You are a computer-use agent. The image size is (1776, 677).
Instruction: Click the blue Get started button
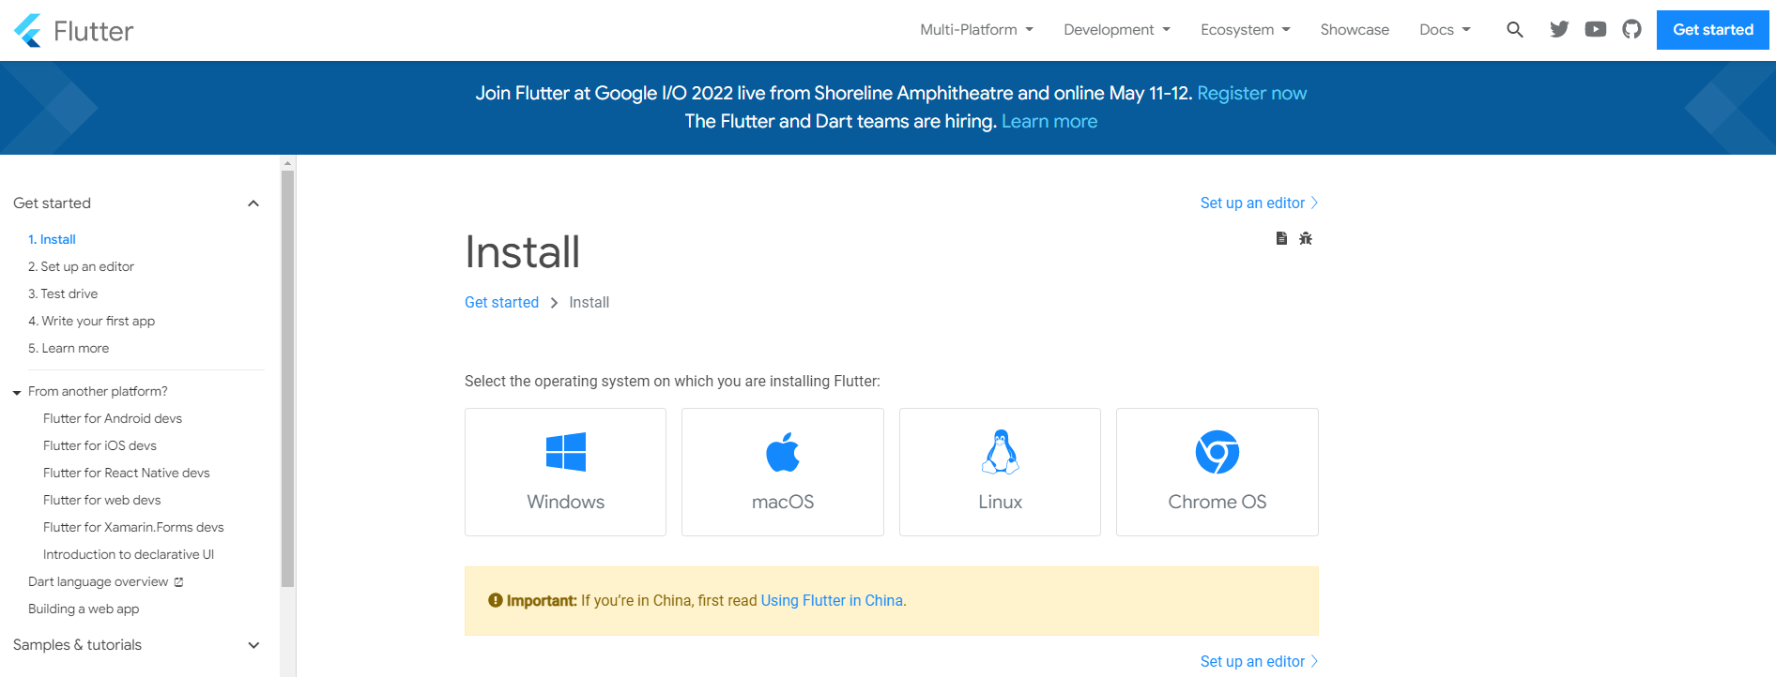pos(1713,30)
